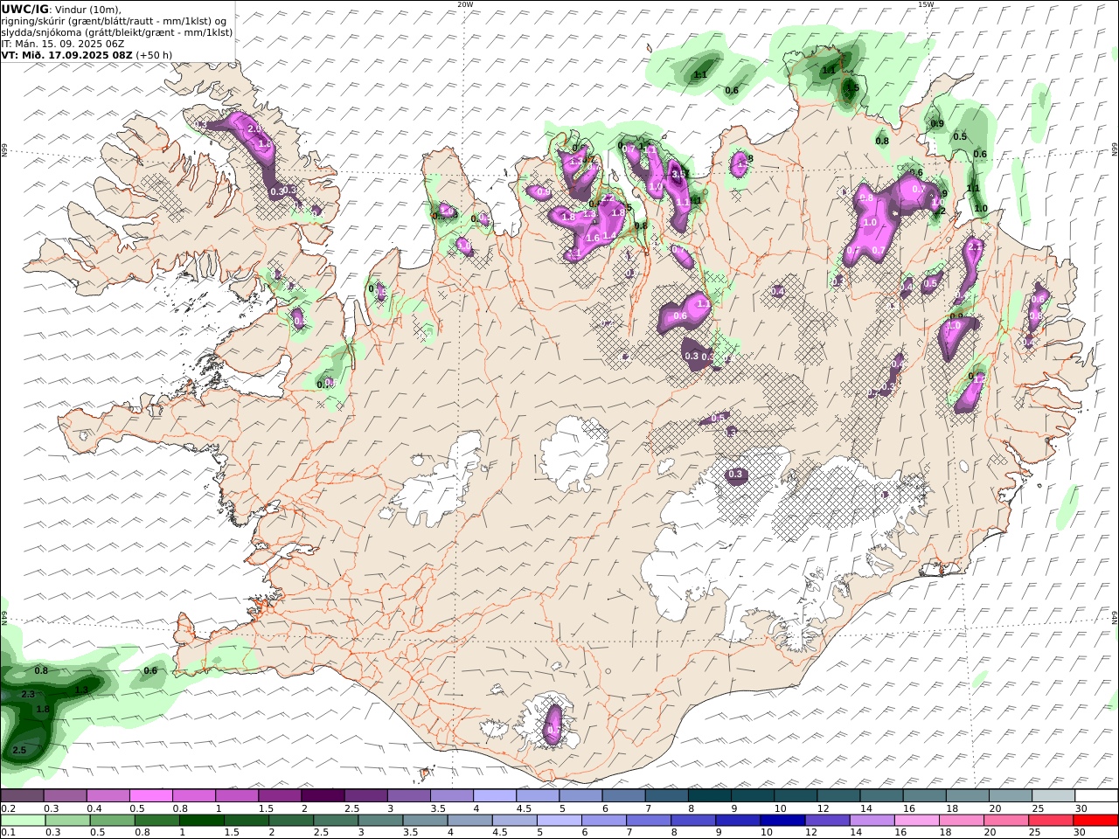Click the 2.0 snow value in the Westfjords
The width and height of the screenshot is (1119, 839).
[x=254, y=128]
